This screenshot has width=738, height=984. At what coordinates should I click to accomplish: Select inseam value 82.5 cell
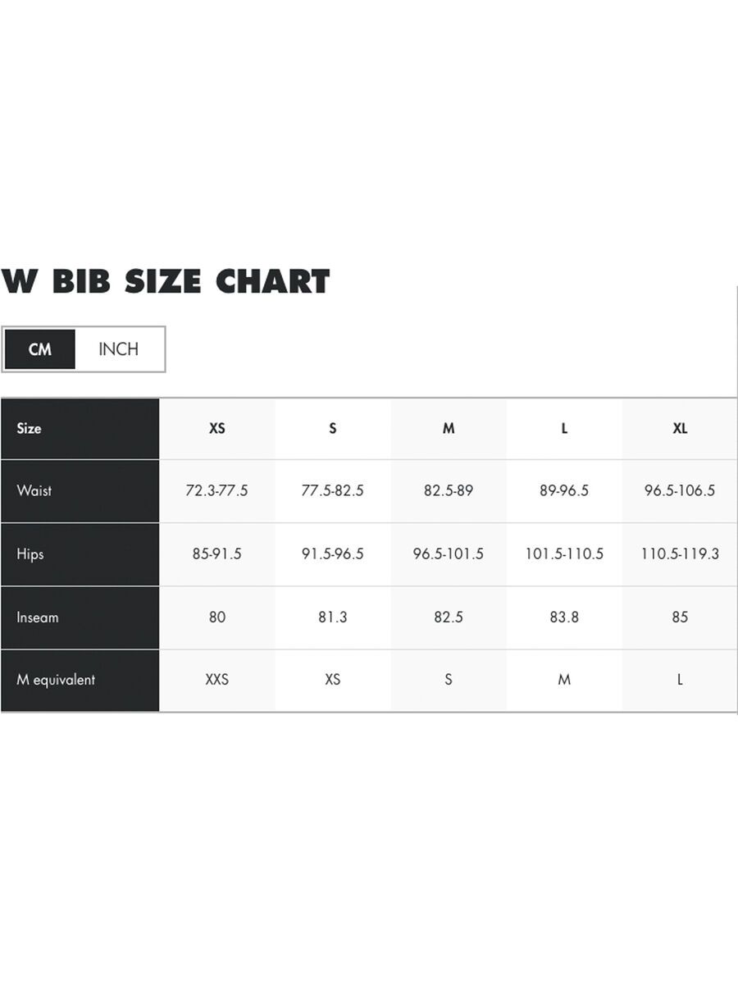449,617
